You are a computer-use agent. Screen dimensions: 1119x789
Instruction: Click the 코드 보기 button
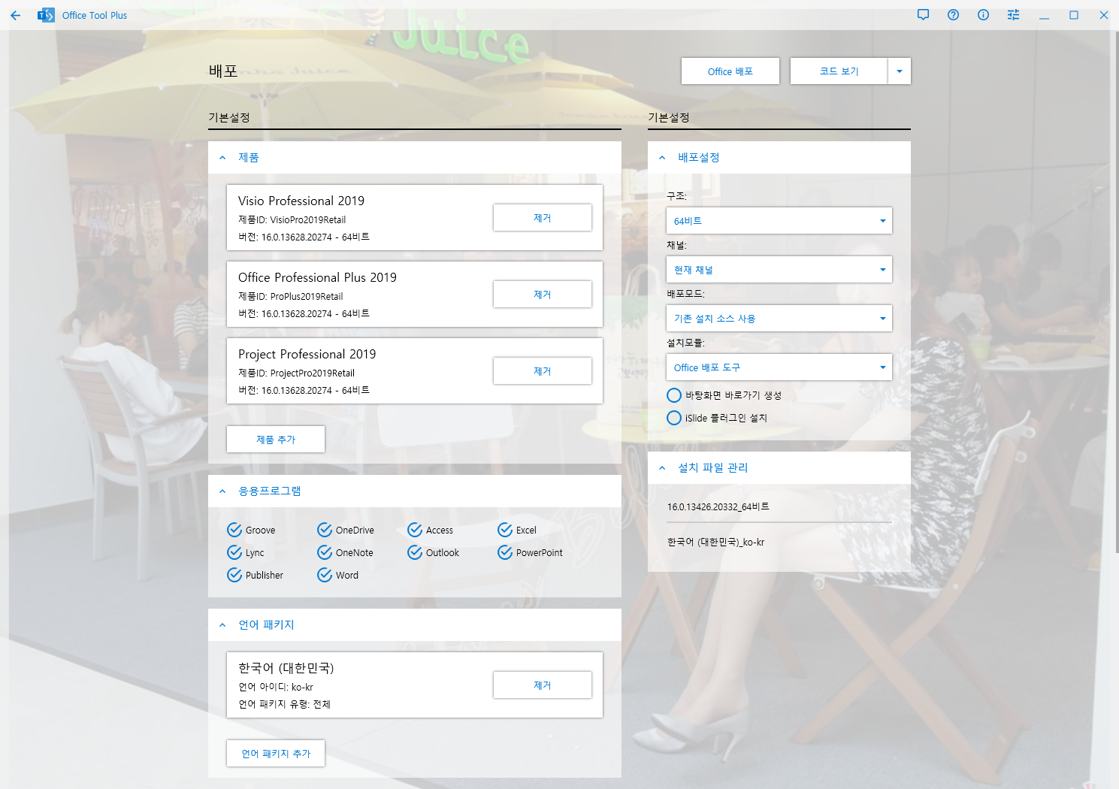pos(839,71)
